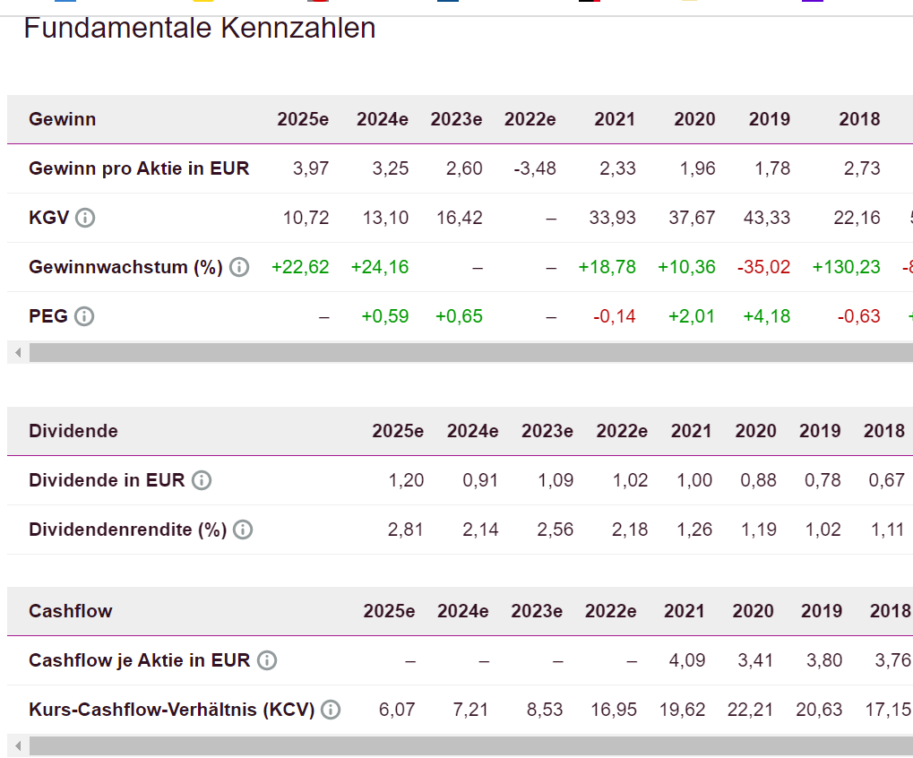The image size is (913, 758).
Task: Click the left scroll arrow under the Cashflow table
Action: tap(17, 745)
